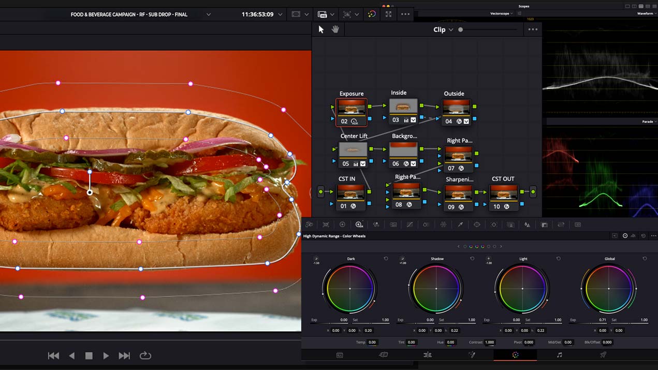Reset the Dark color wheel
The height and width of the screenshot is (370, 658).
(386, 259)
